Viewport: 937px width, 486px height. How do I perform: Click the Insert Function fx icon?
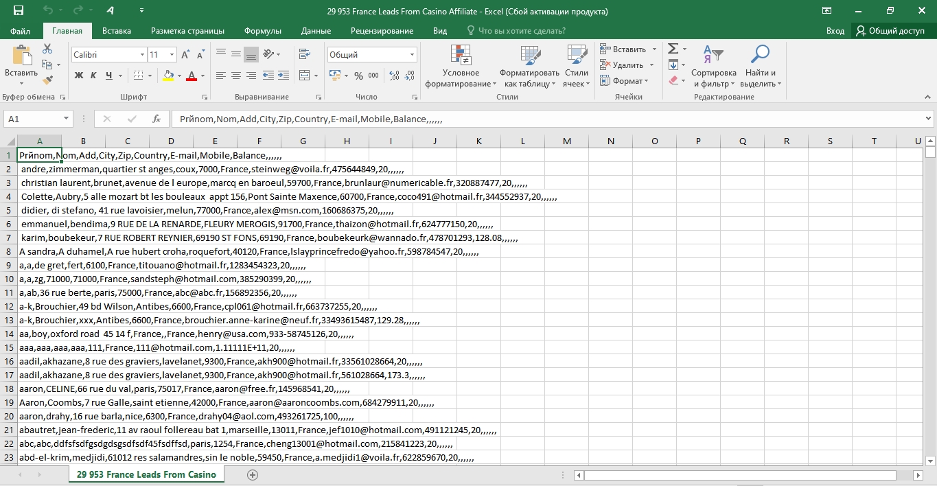(157, 119)
